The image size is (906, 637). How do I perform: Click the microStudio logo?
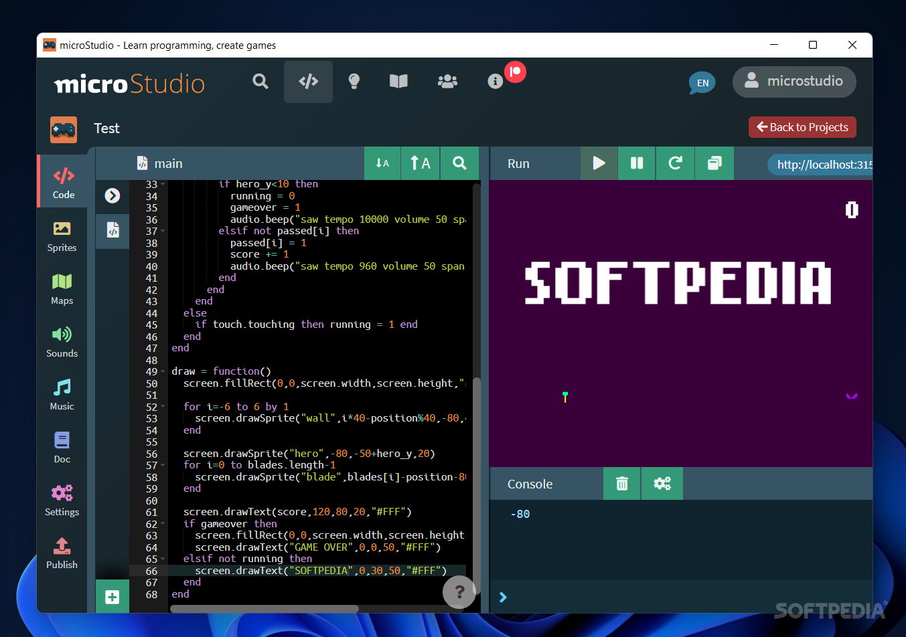coord(129,84)
